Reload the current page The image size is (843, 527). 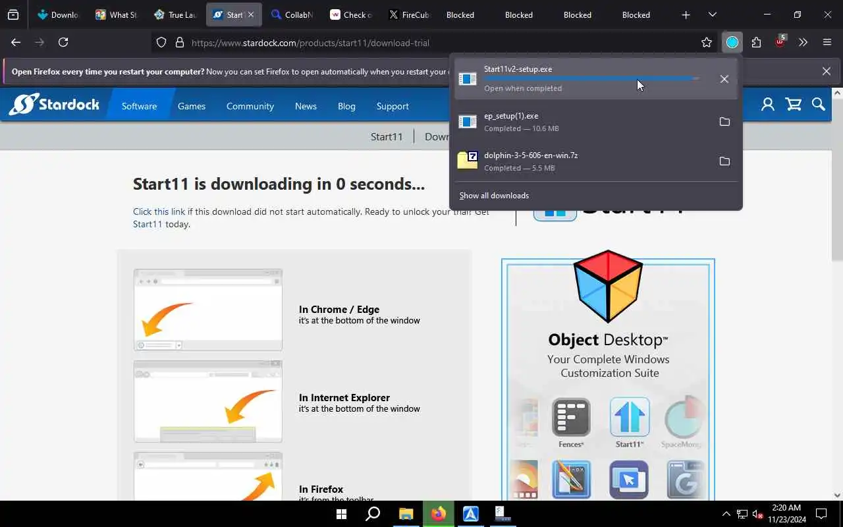(63, 42)
